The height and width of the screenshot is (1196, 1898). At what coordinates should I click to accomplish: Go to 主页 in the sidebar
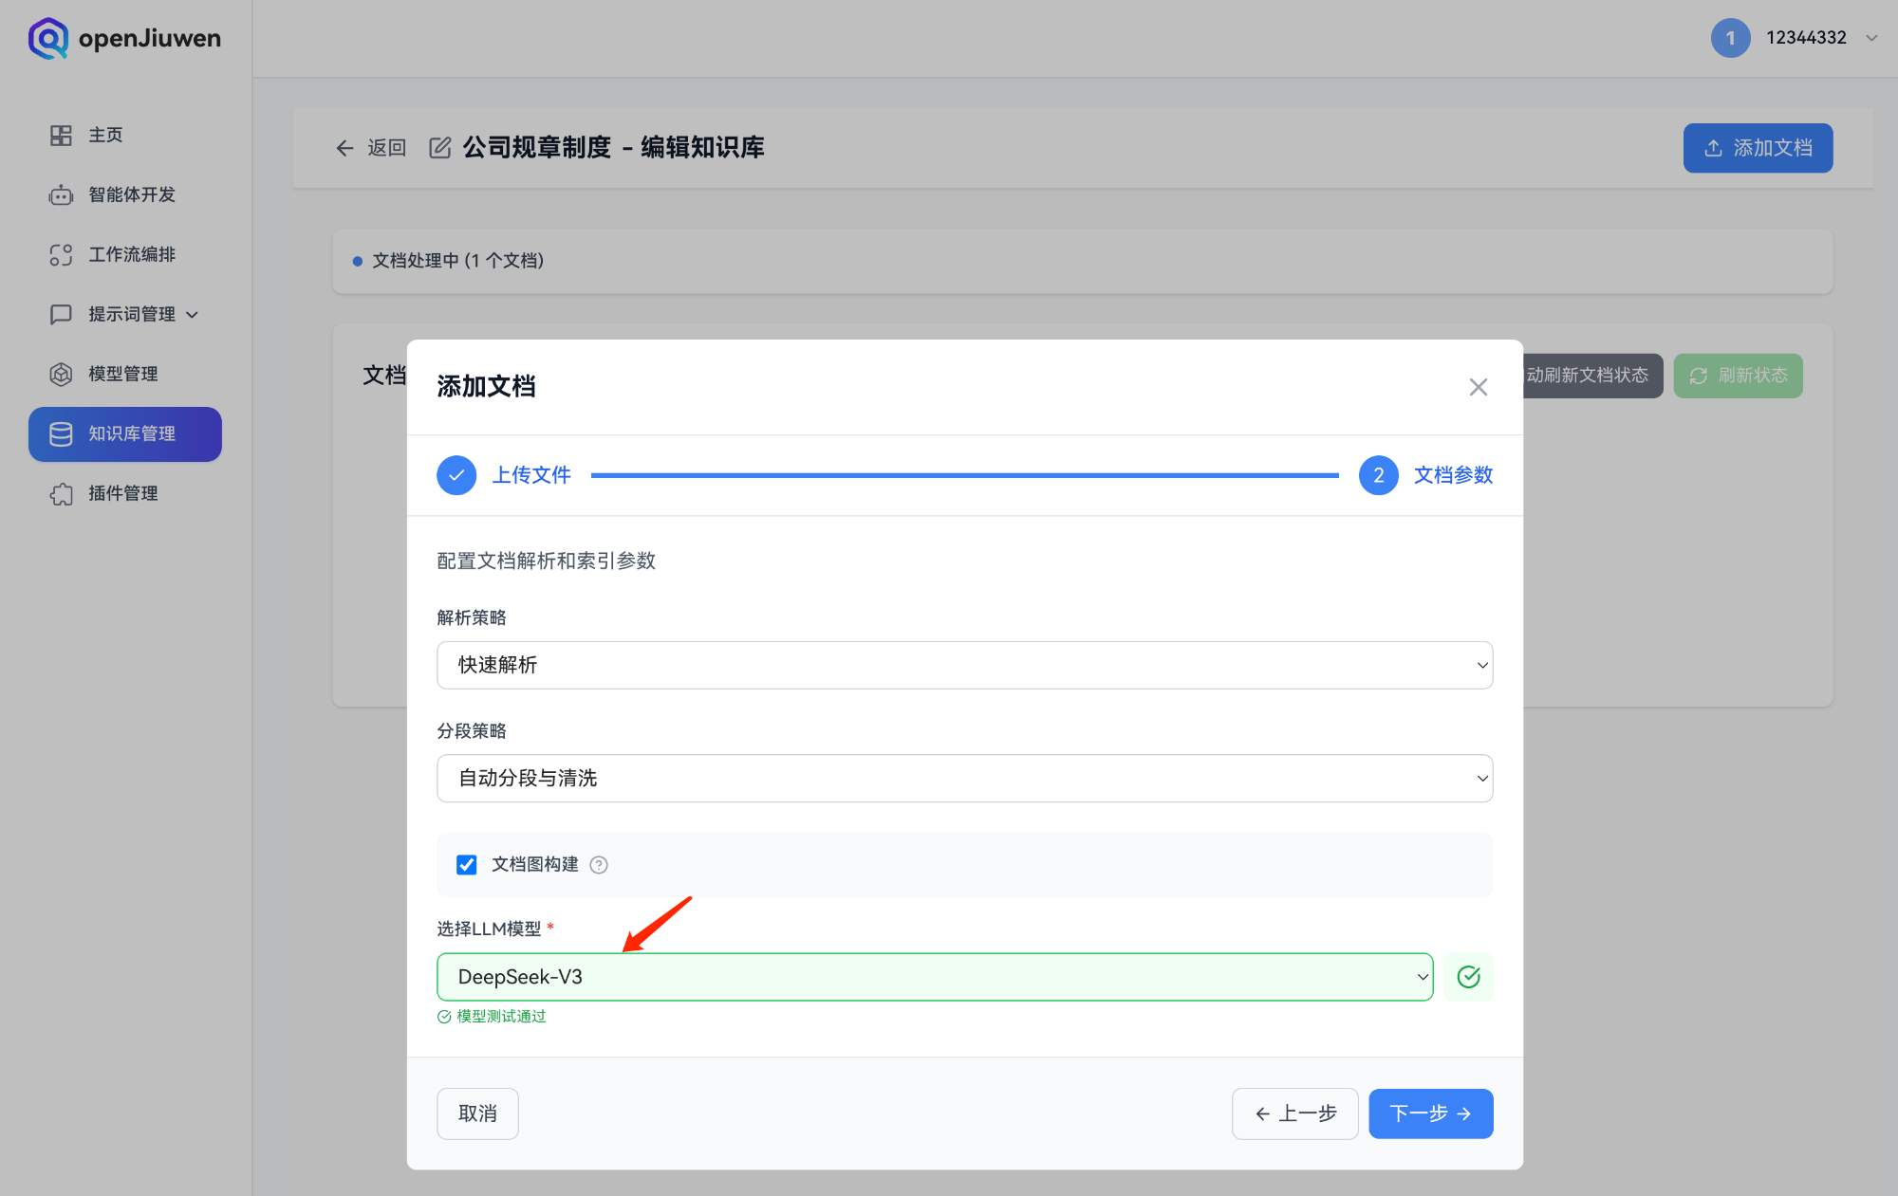point(105,136)
